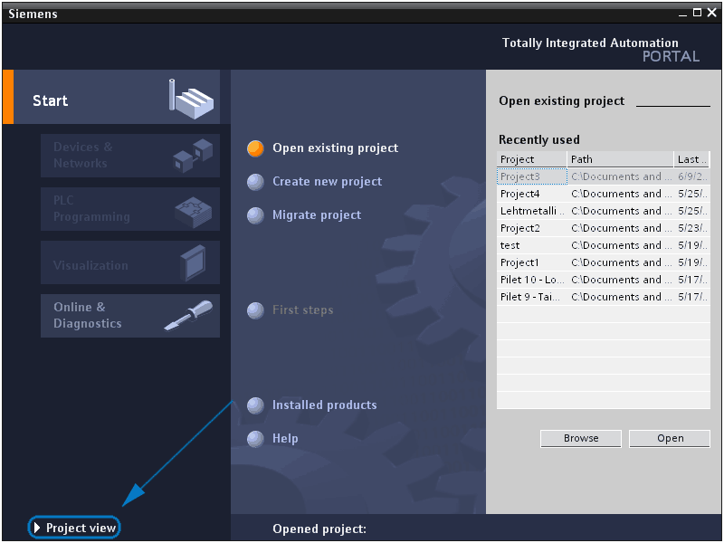
Task: Select the test project row
Action: (604, 245)
